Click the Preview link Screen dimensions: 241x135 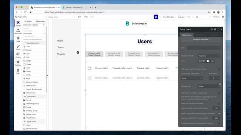click(216, 17)
